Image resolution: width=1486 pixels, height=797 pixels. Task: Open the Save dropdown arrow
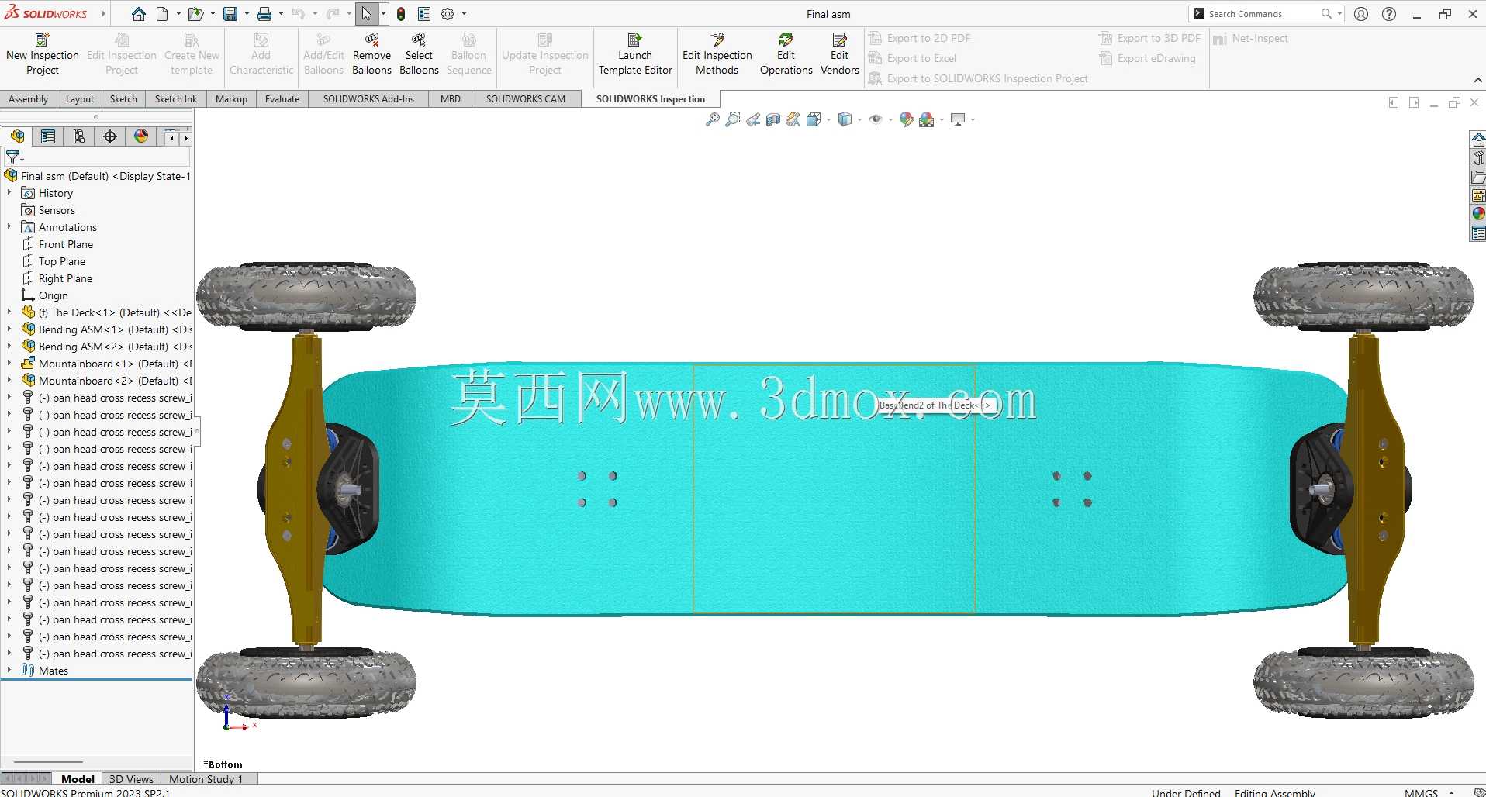click(247, 14)
